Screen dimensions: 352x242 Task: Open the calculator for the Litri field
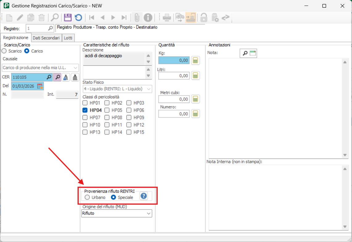click(195, 76)
